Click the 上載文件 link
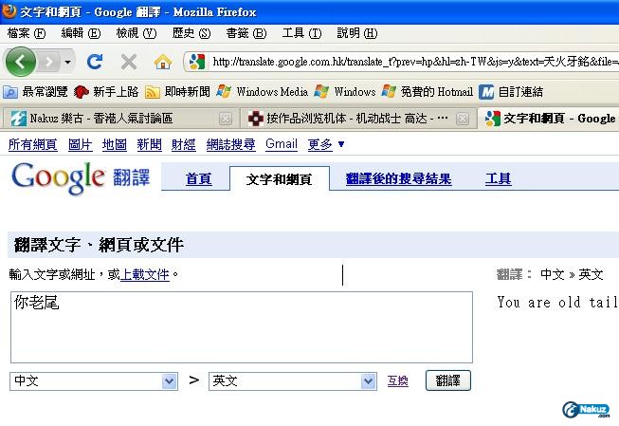Screen dimensions: 619x426 (x=144, y=274)
